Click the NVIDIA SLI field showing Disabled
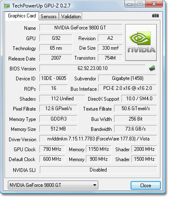This screenshot has height=198, width=170. pyautogui.click(x=98, y=170)
